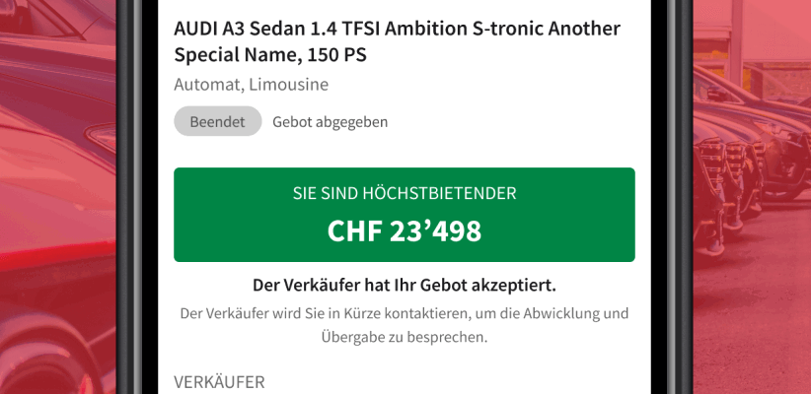The height and width of the screenshot is (394, 811).
Task: Select the "Automat" transmission label
Action: pos(206,85)
